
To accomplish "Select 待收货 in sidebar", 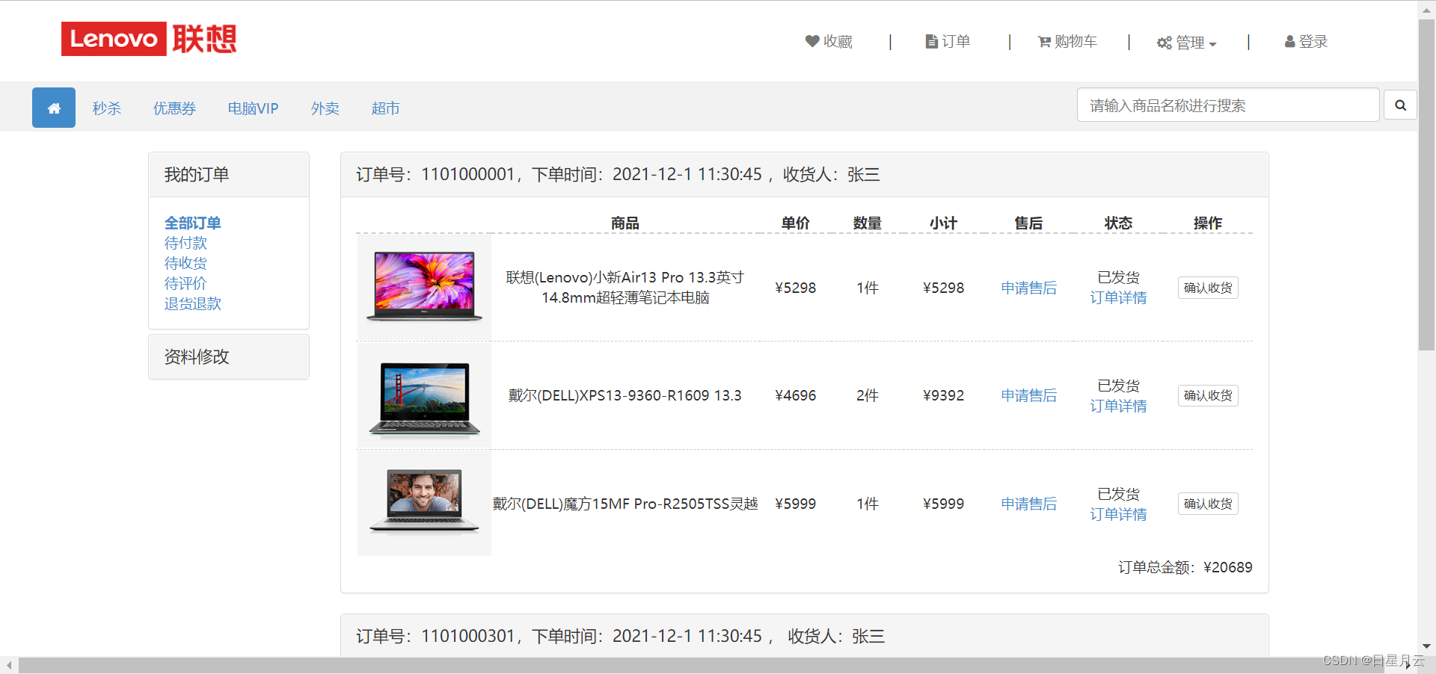I will pos(185,263).
